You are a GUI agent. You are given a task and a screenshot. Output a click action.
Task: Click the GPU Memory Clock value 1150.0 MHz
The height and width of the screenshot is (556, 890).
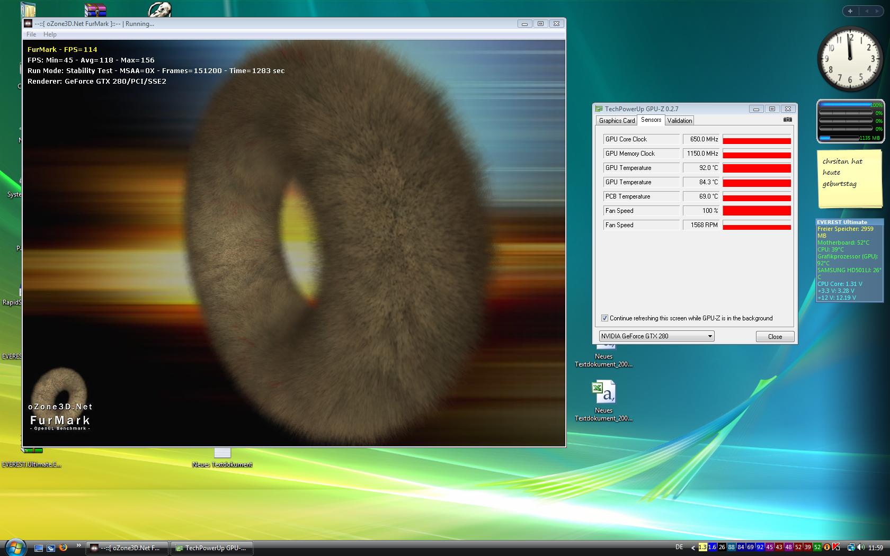tap(701, 154)
